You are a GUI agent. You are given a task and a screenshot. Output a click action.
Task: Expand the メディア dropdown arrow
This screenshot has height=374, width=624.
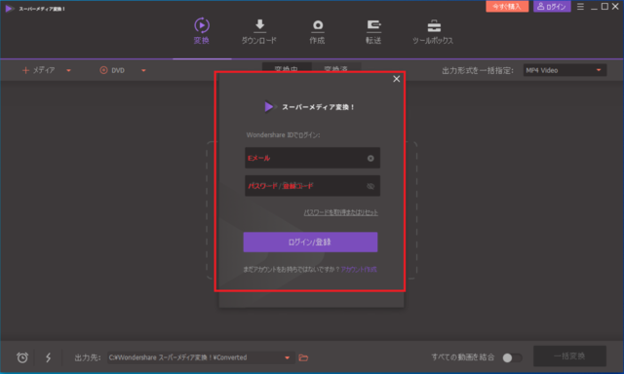tap(69, 71)
